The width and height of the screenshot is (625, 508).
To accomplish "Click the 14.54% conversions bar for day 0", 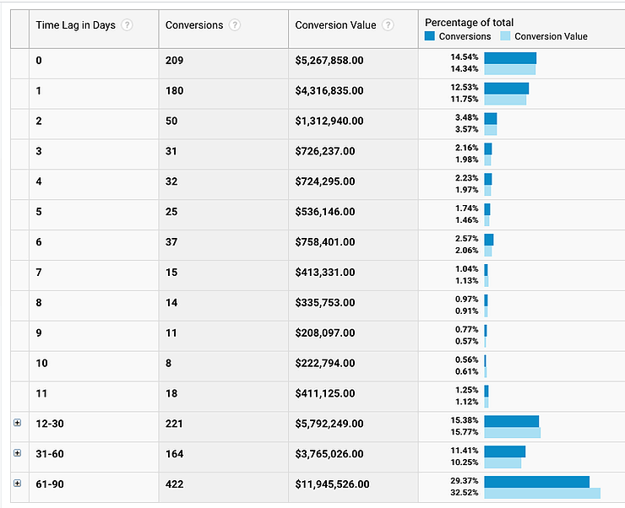I will click(x=510, y=57).
